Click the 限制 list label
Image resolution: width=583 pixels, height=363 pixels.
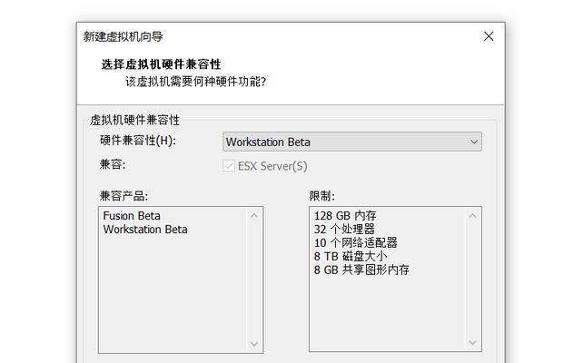tap(322, 196)
